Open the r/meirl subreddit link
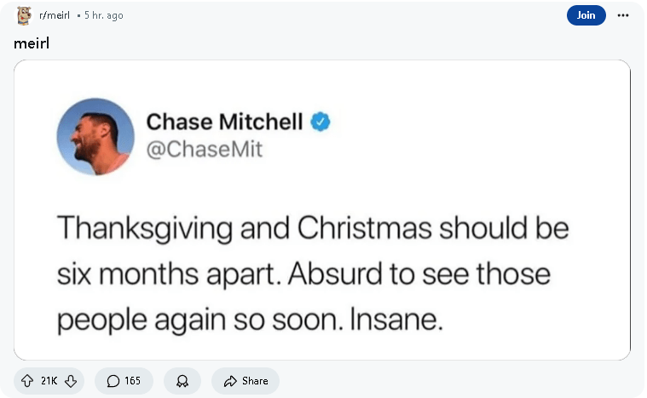647x398 pixels. coord(55,15)
